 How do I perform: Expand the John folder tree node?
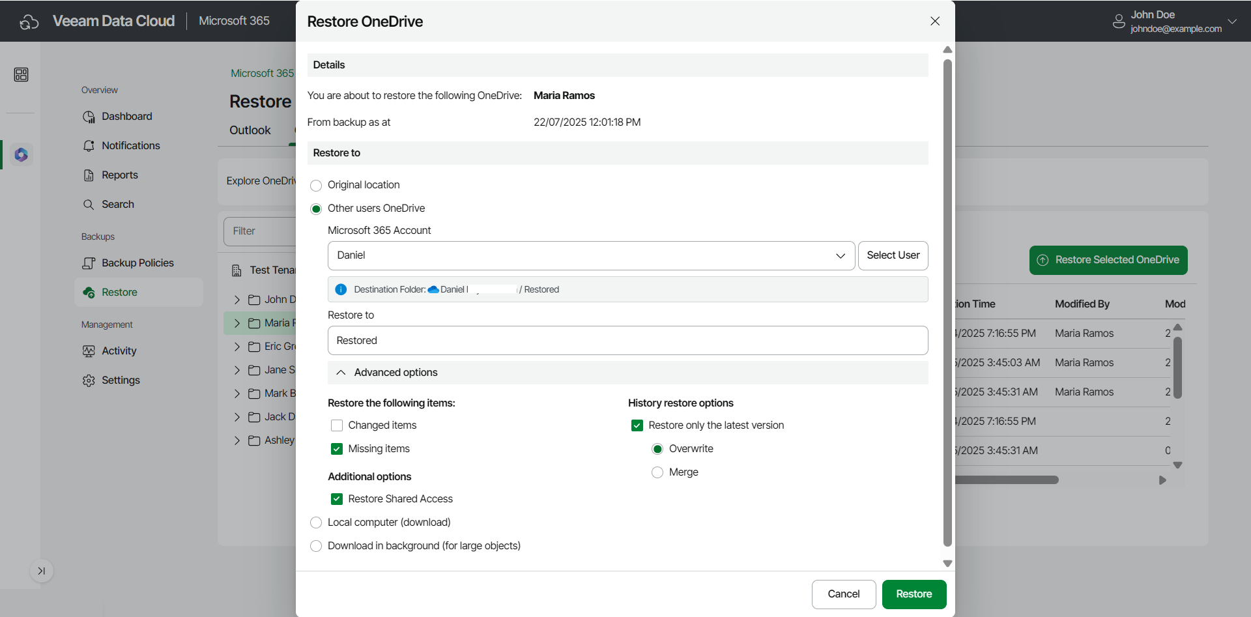pyautogui.click(x=237, y=300)
